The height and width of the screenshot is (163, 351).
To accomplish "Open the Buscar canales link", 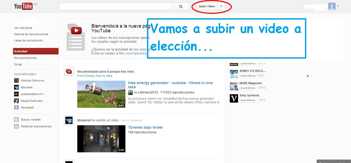I will click(31, 120).
